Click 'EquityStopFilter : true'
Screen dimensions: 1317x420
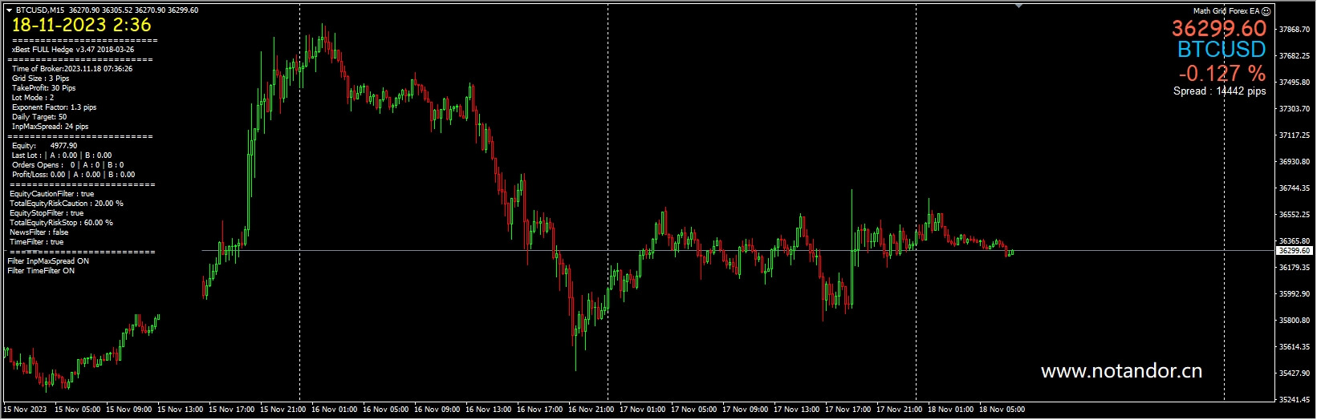coord(46,213)
